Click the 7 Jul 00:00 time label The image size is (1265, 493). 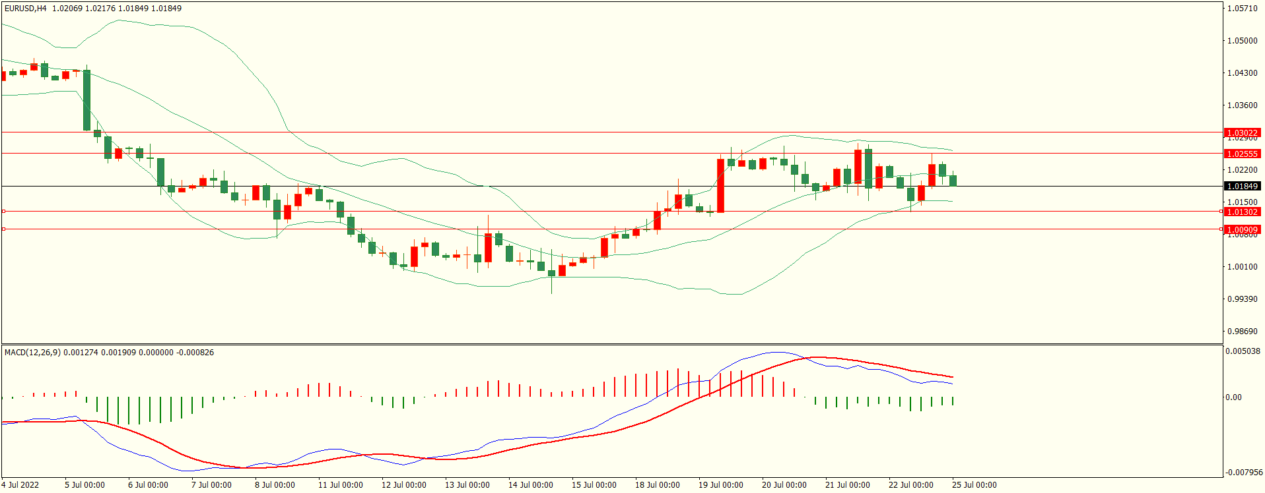point(211,485)
